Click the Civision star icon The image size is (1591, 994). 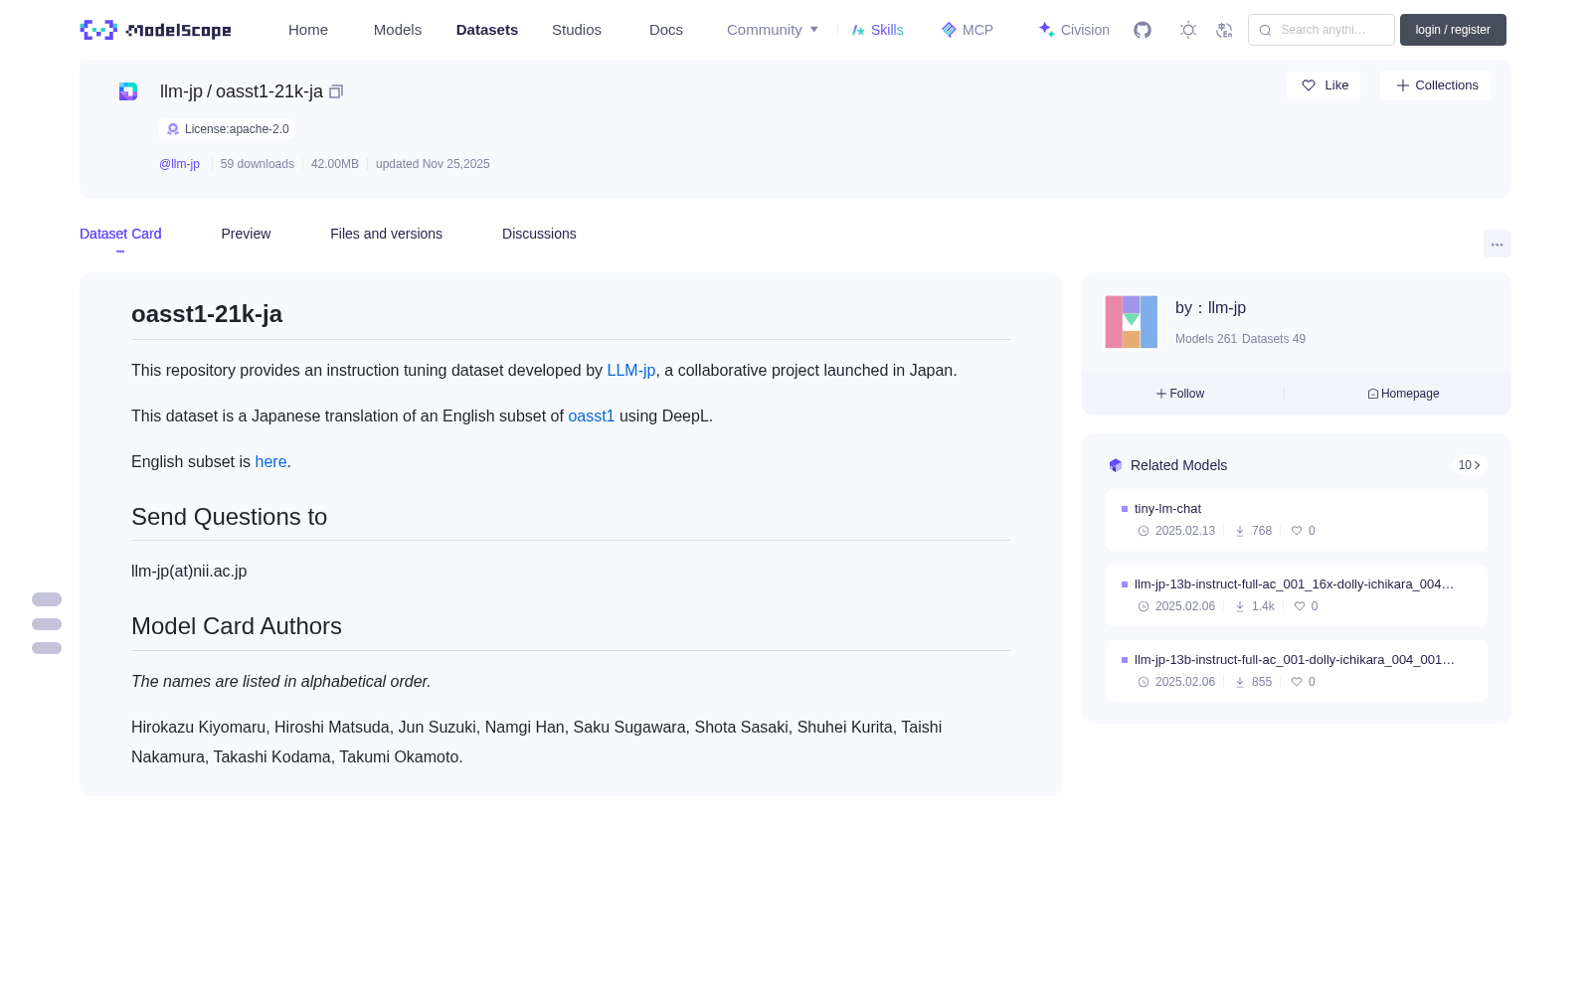click(1046, 30)
